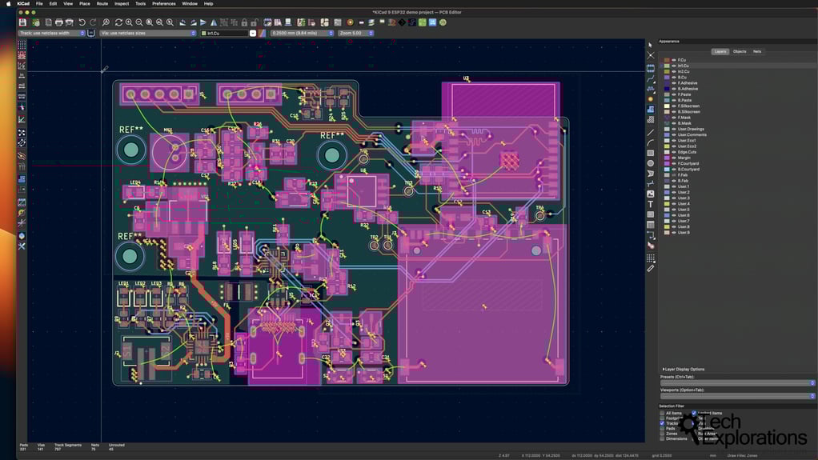Click the Undo arrow icon
The image size is (818, 460).
pos(82,22)
